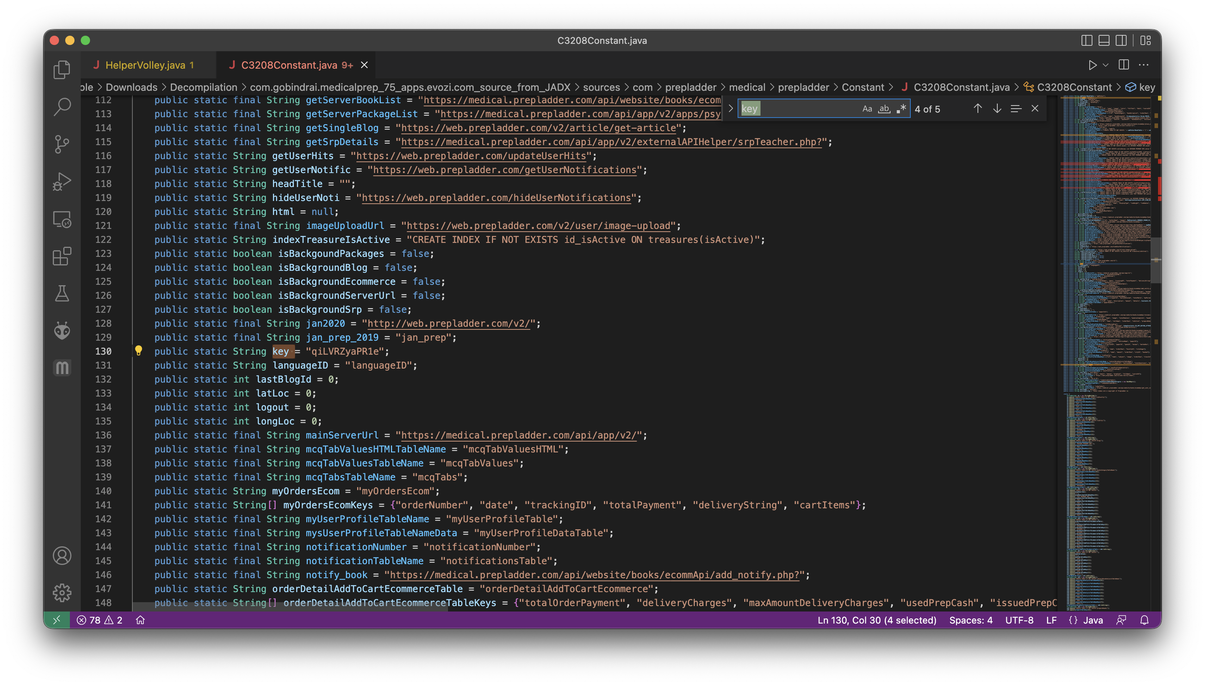This screenshot has height=686, width=1205.
Task: Toggle Use Regular Expression in find widget
Action: click(x=901, y=109)
